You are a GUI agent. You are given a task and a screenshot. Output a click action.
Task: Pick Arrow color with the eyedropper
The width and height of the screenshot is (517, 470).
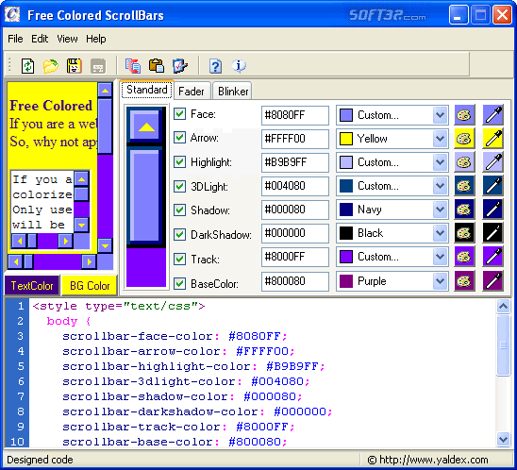click(x=492, y=139)
